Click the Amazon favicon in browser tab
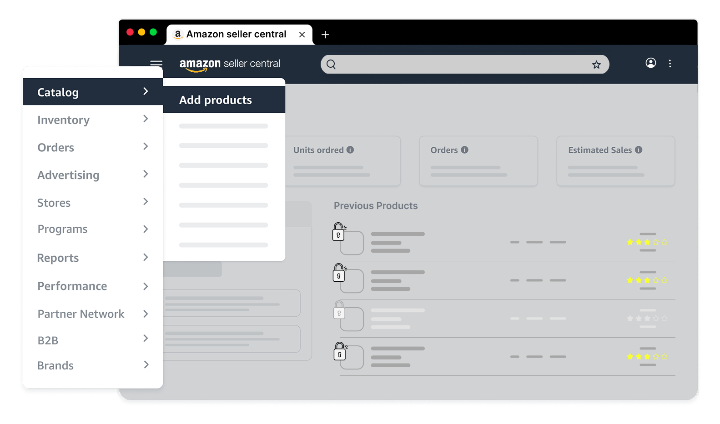 click(178, 34)
